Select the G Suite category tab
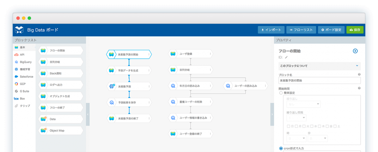This screenshot has width=378, height=152. (24, 91)
